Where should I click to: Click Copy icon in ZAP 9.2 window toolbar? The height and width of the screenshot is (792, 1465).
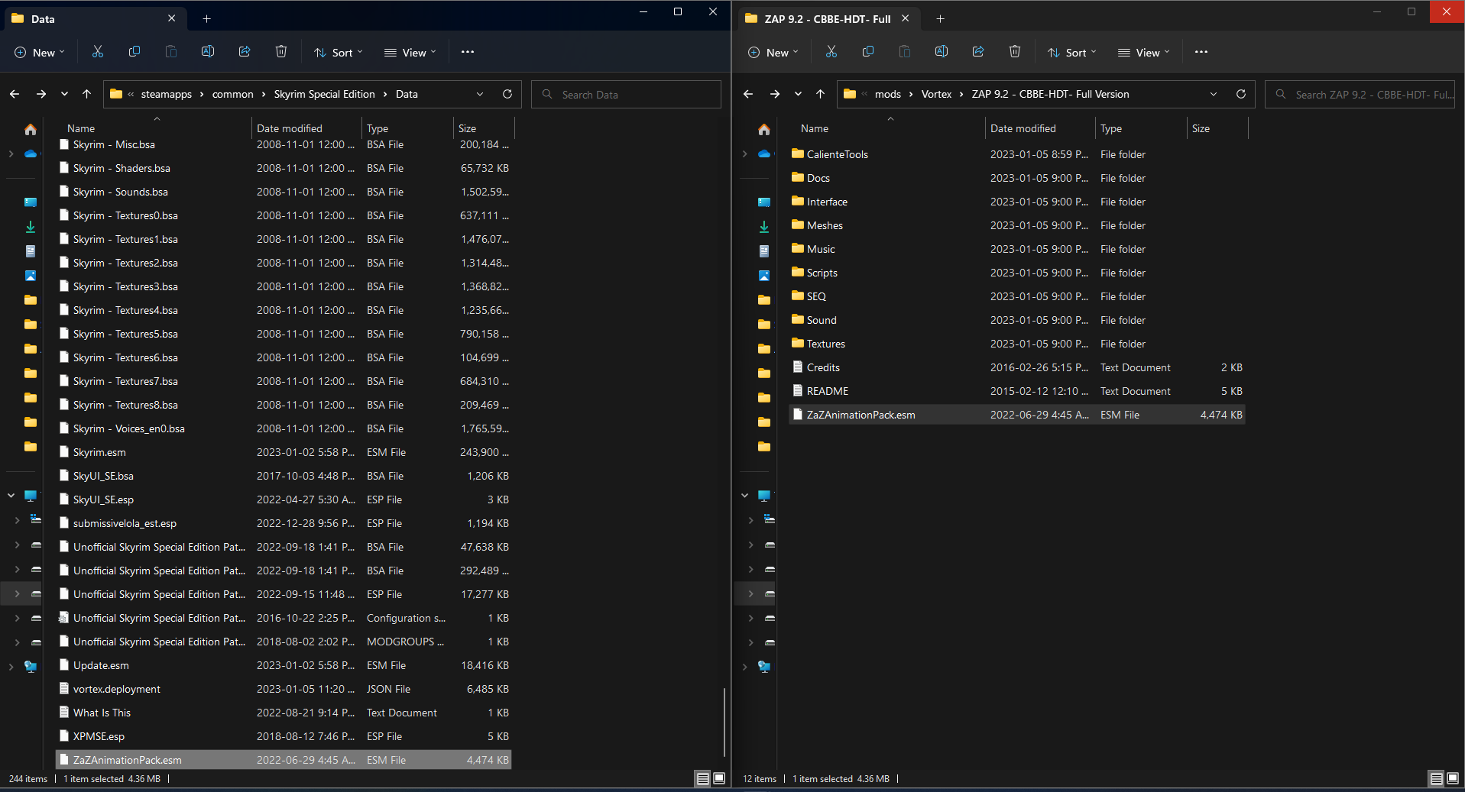point(868,52)
